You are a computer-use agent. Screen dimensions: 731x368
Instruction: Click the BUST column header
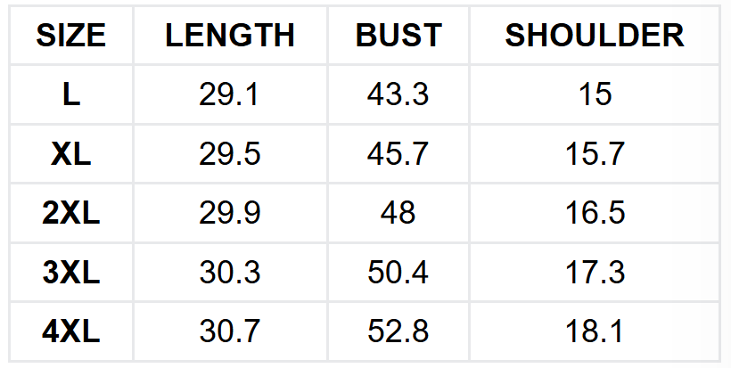click(x=398, y=35)
